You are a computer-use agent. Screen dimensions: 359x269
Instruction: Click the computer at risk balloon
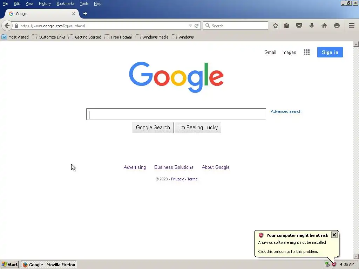[297, 244]
